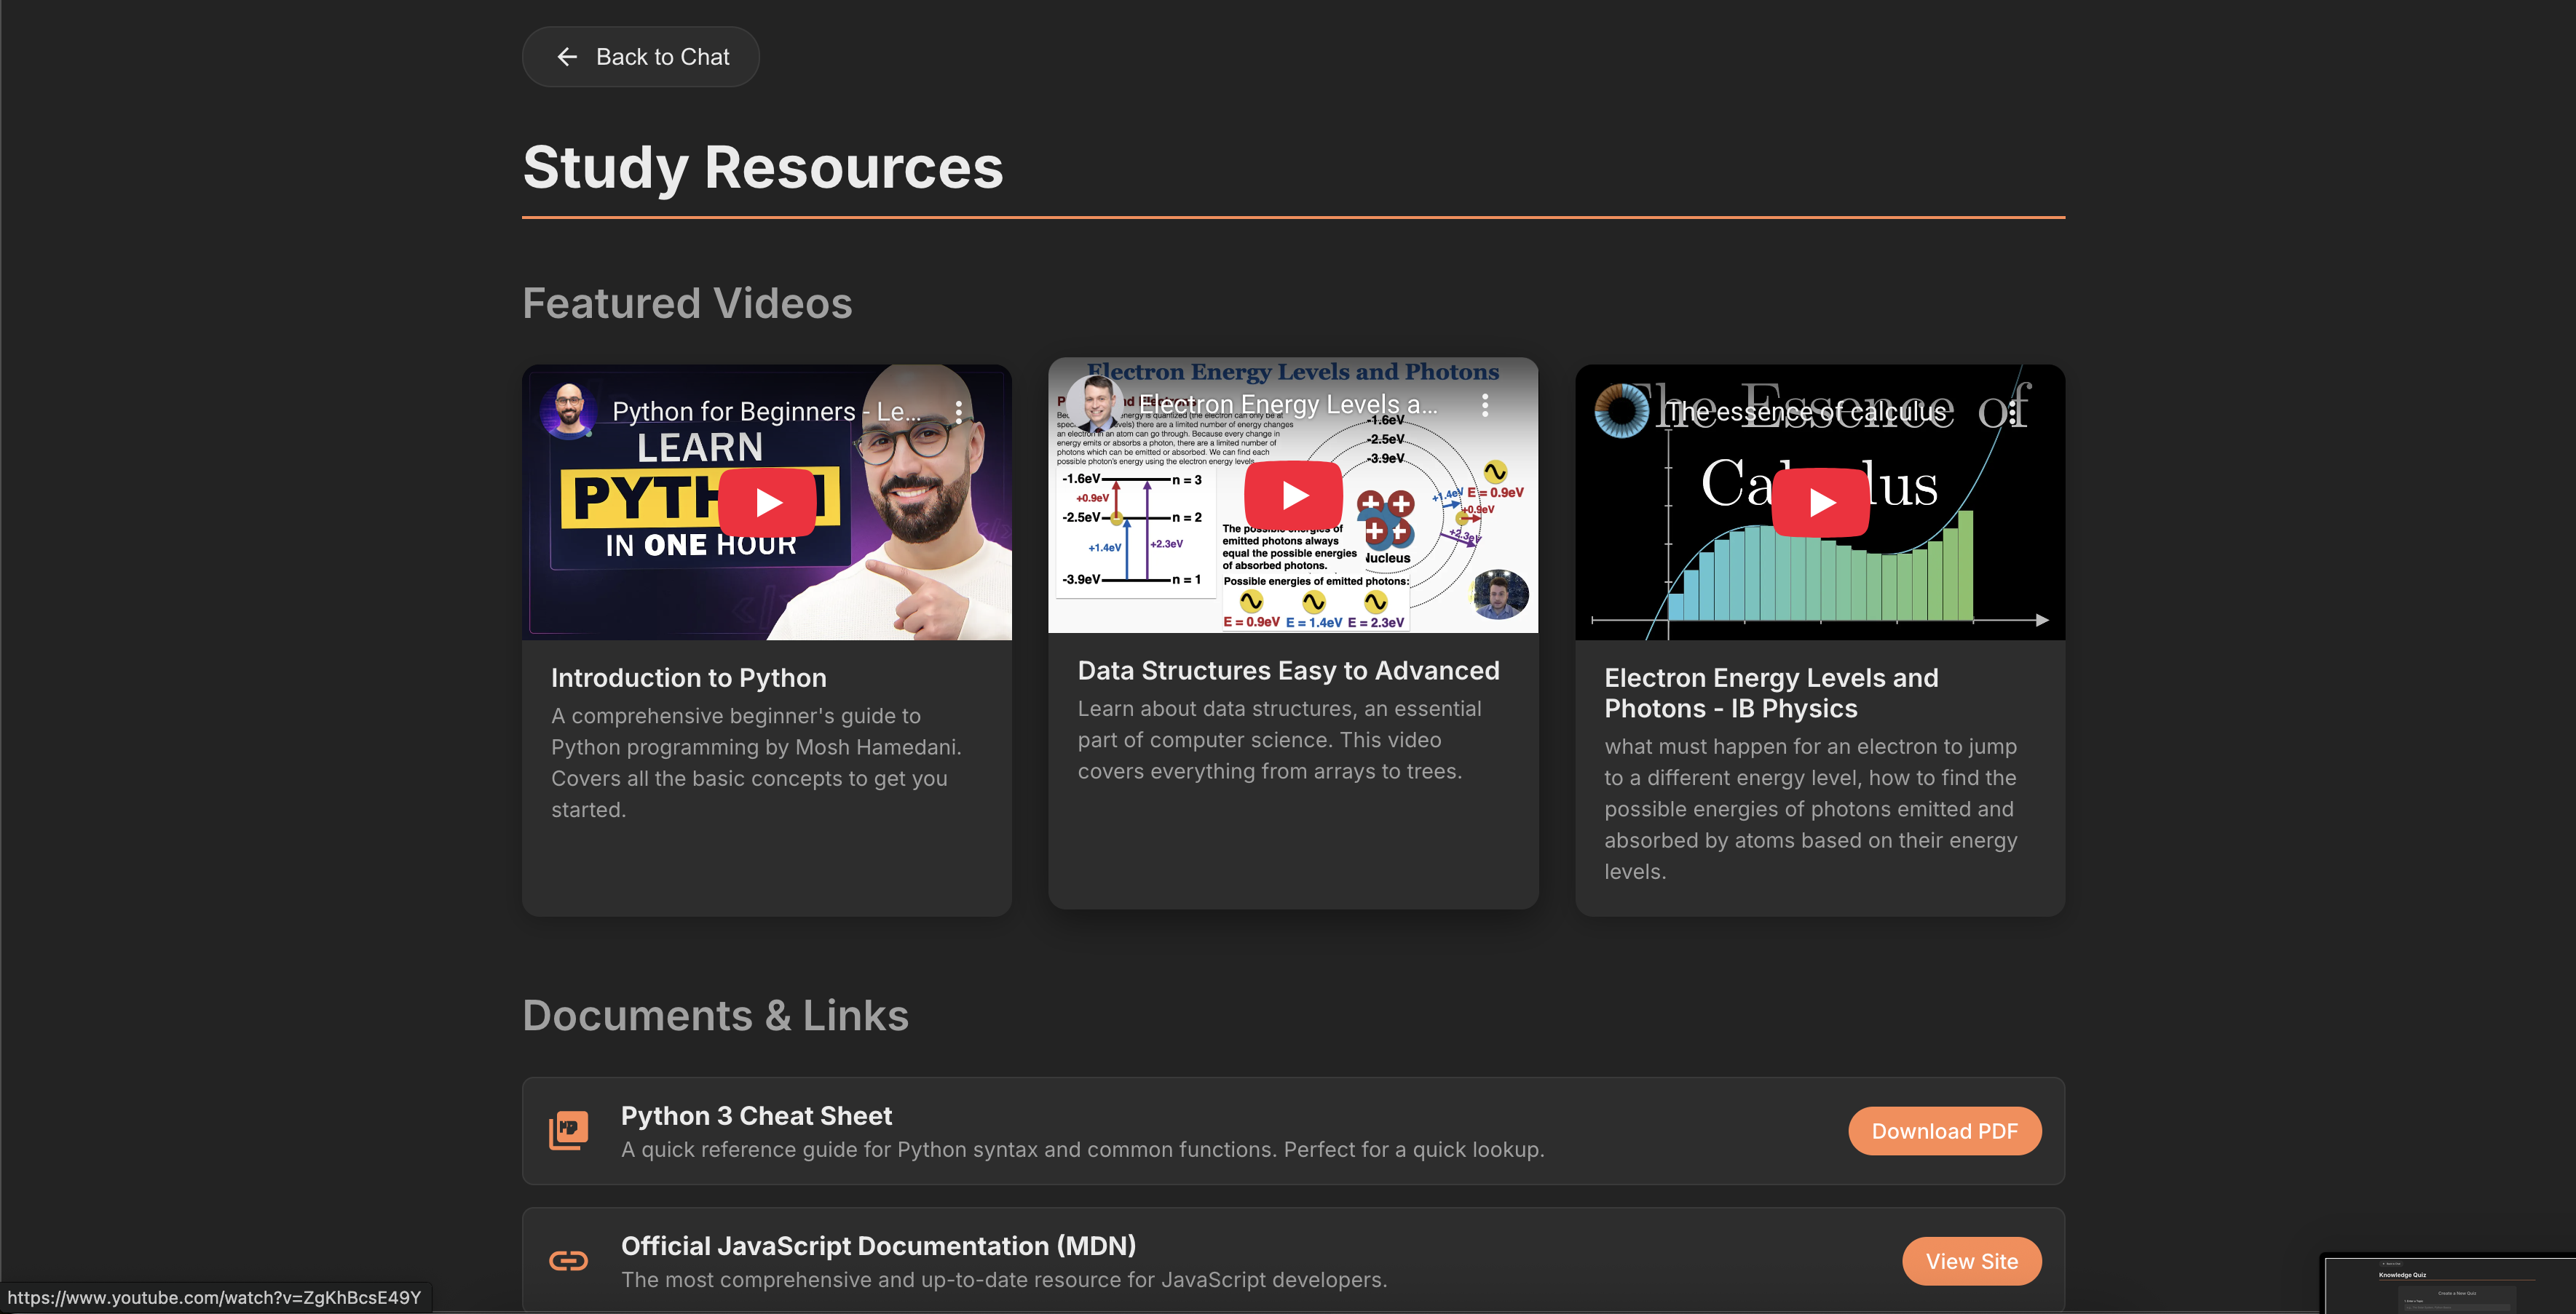
Task: Click 3Blue1Brown channel logo on calculus video
Action: coord(1622,410)
